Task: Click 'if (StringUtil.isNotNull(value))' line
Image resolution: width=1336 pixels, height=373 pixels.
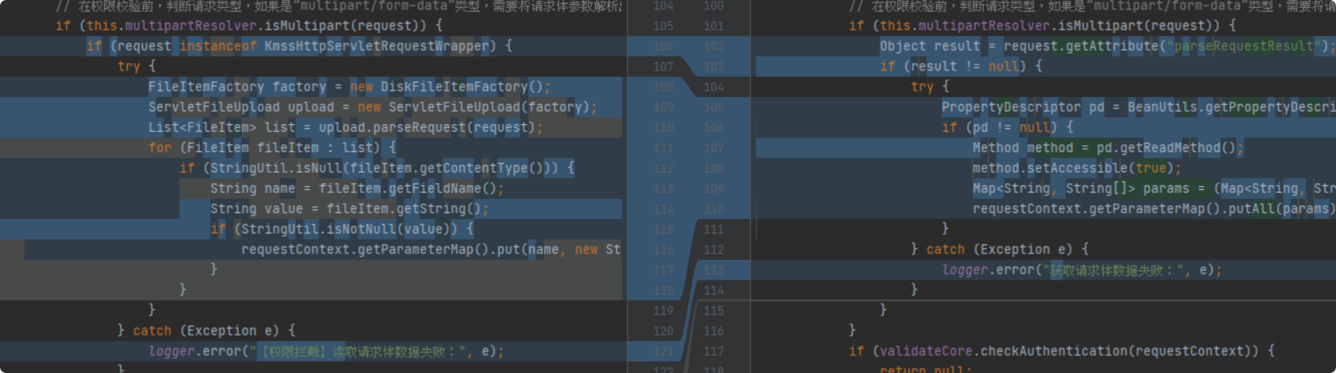Action: pos(342,229)
